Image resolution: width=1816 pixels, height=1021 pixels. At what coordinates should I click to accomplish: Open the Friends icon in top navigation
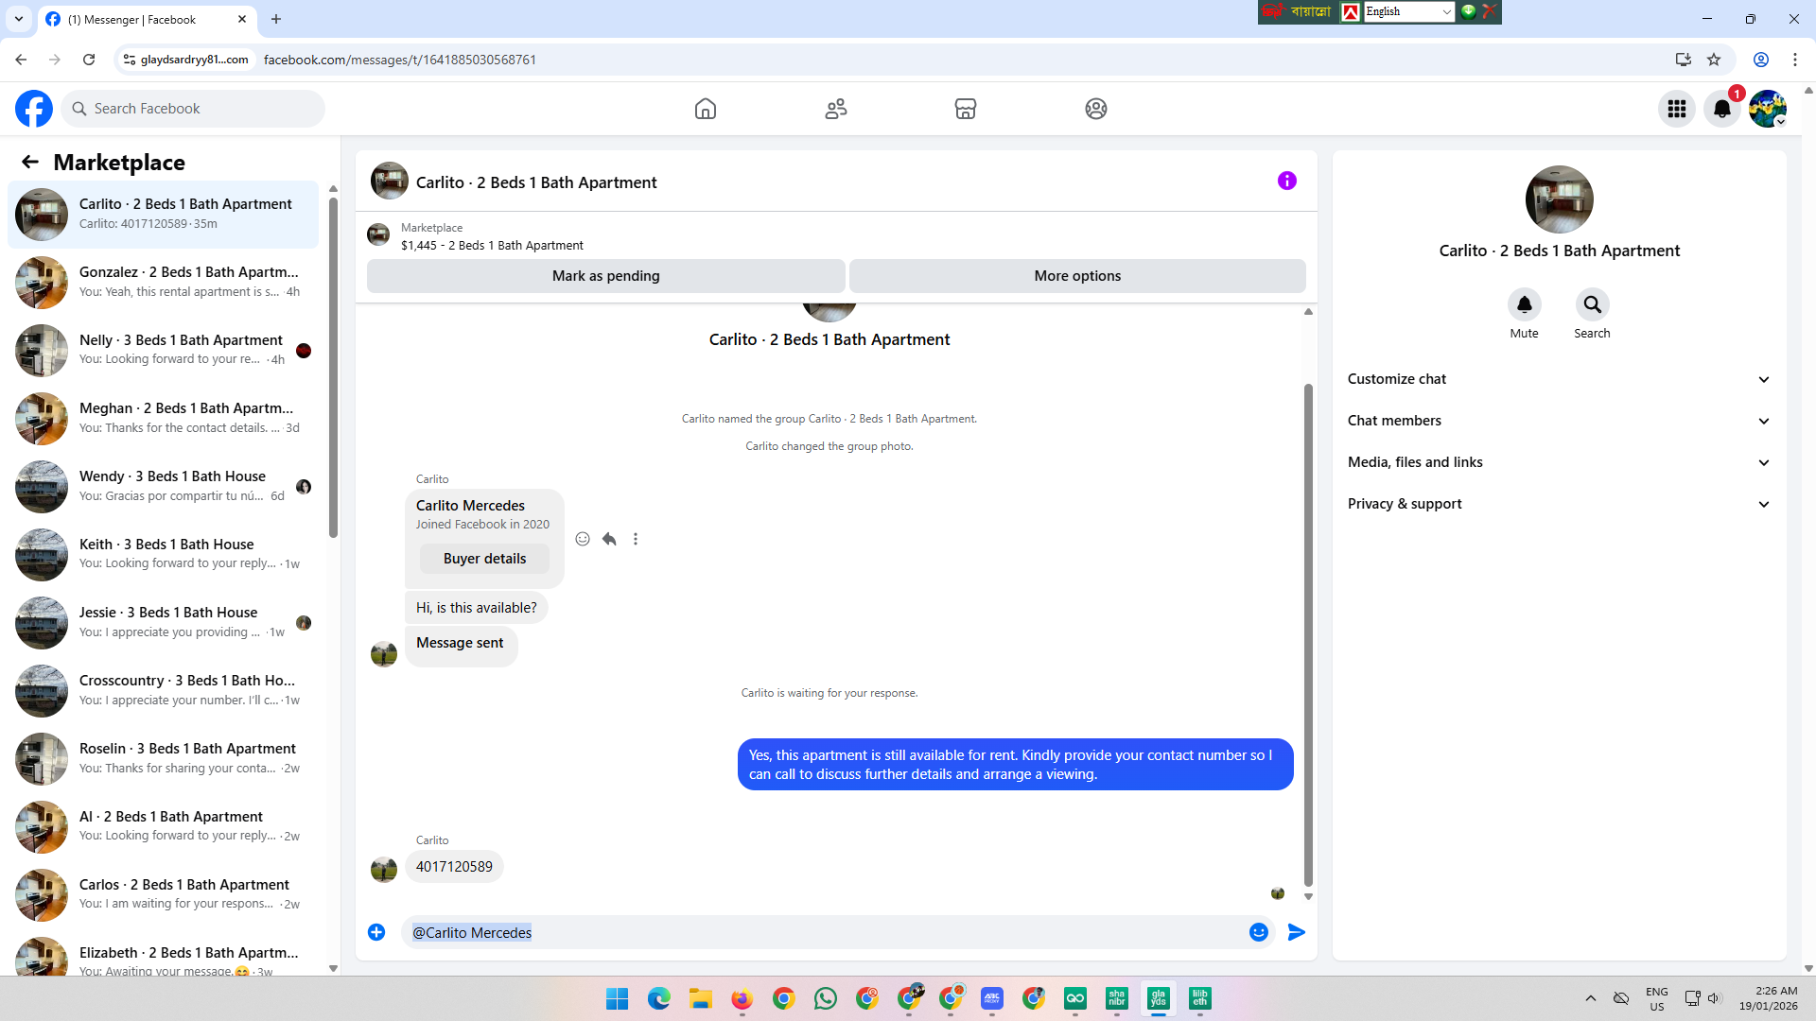(836, 109)
